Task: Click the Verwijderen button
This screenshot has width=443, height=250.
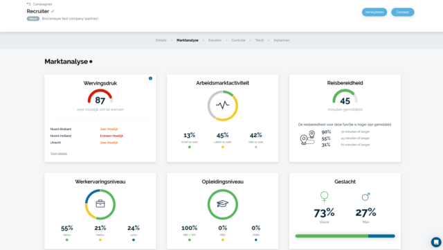Action: (x=374, y=12)
